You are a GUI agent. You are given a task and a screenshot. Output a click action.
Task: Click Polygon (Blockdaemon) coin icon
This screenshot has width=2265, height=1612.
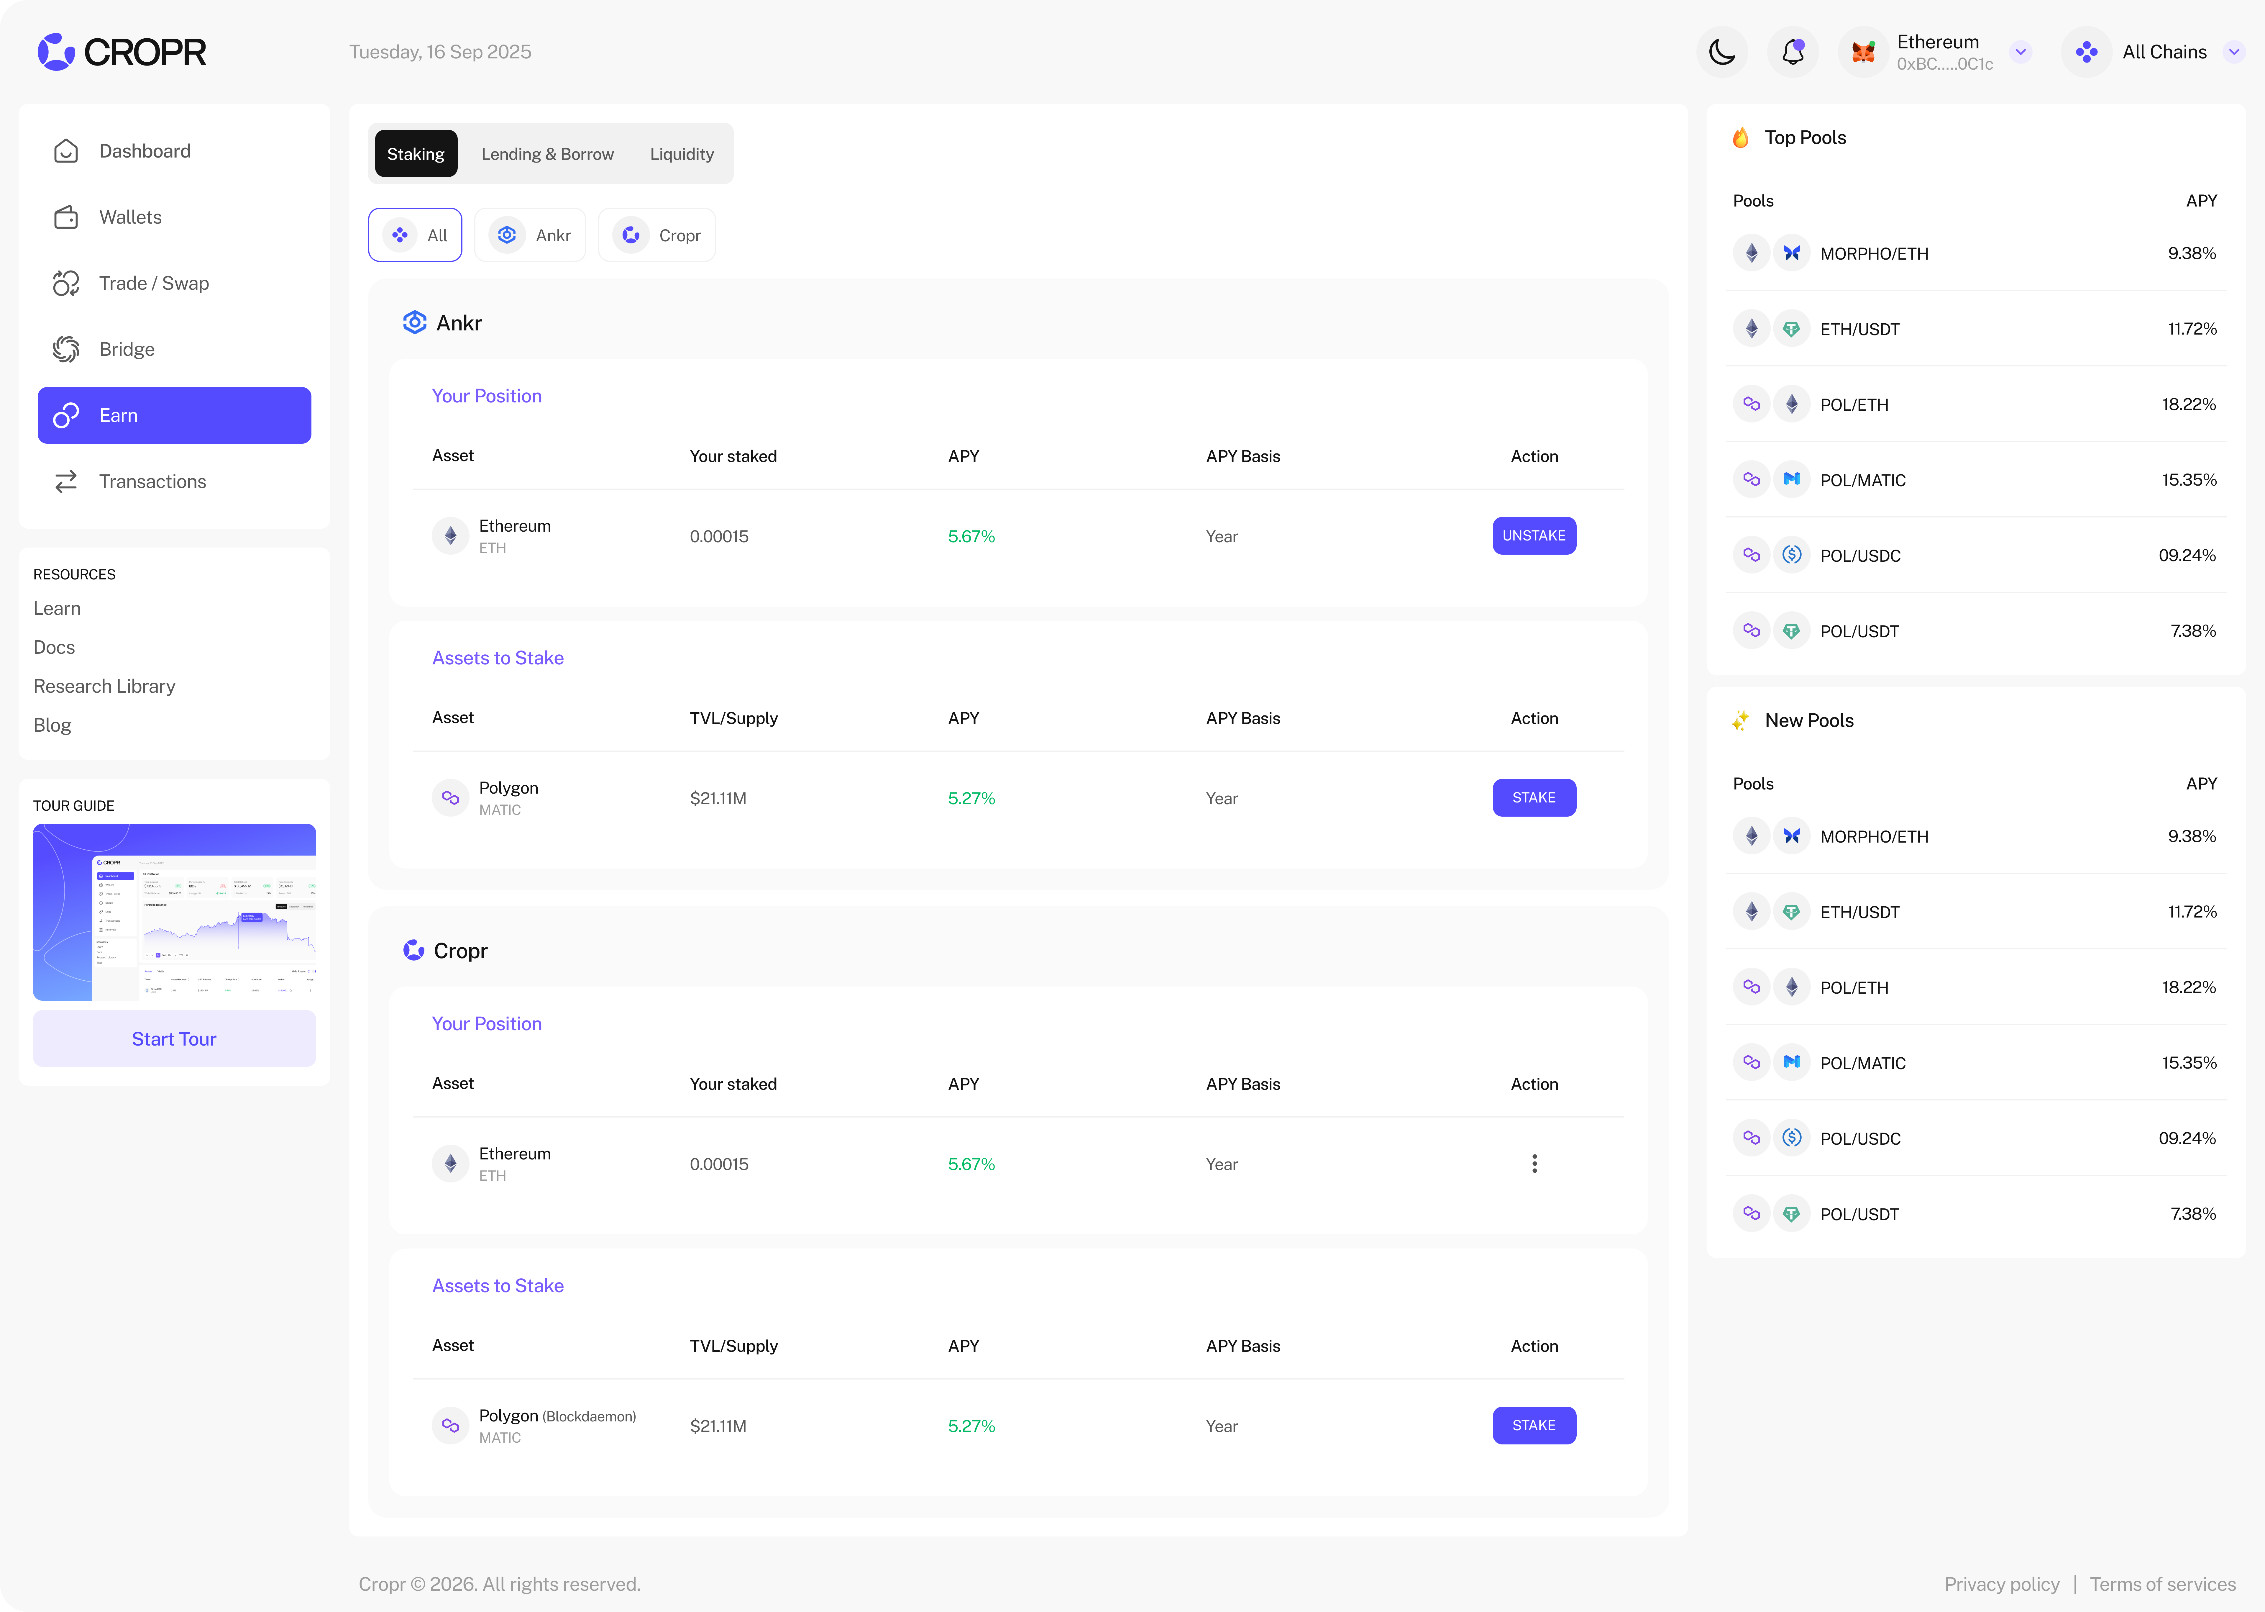(x=450, y=1425)
